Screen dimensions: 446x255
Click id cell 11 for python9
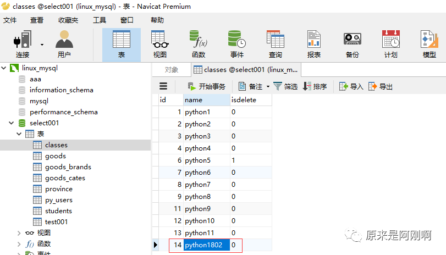coord(171,209)
